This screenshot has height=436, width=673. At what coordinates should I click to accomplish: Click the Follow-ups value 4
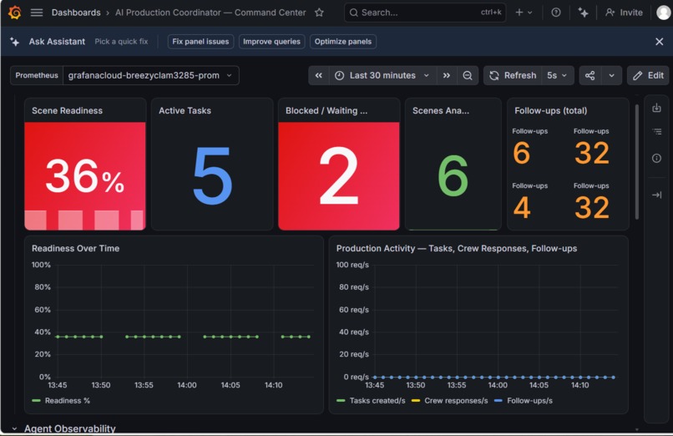(522, 208)
